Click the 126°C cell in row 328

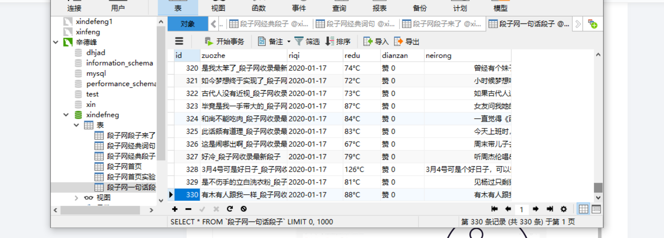pyautogui.click(x=361, y=169)
